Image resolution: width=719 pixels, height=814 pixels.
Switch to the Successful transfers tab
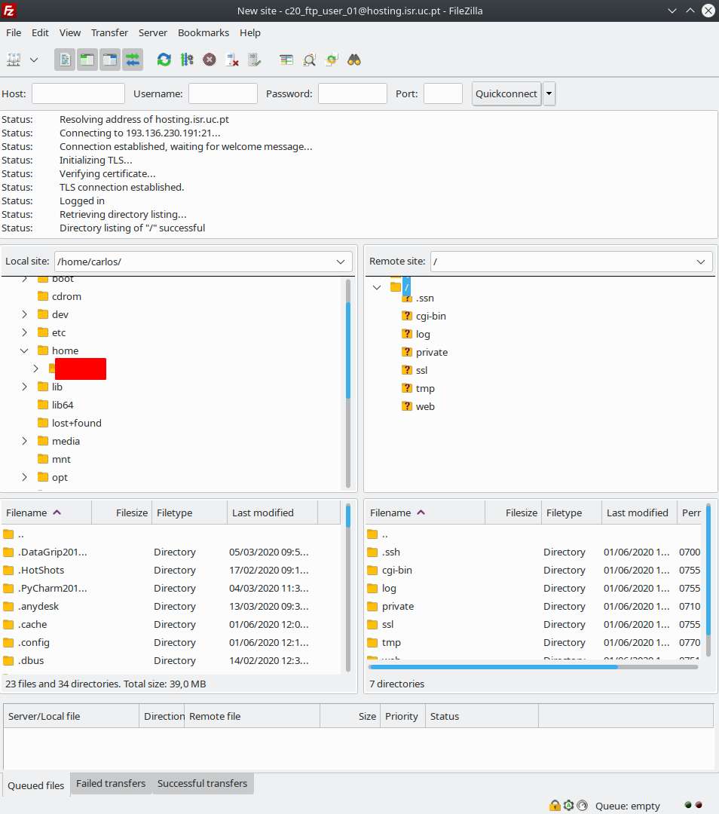coord(203,783)
